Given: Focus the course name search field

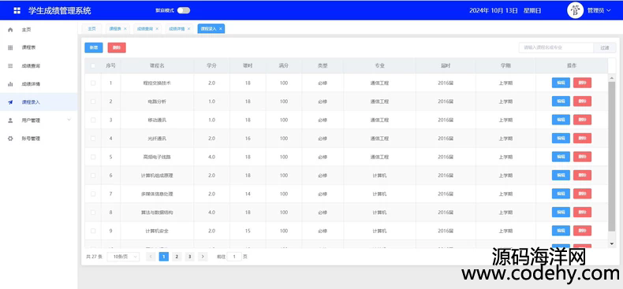Looking at the screenshot, I should (556, 47).
